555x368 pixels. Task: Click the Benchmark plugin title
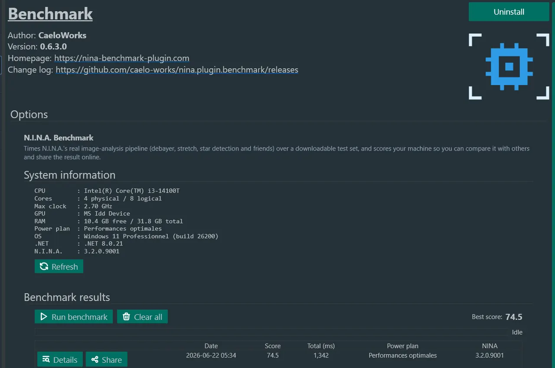50,14
